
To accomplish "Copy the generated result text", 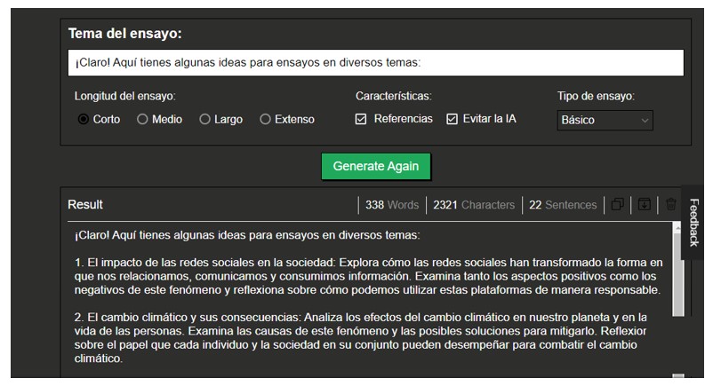I will click(617, 205).
